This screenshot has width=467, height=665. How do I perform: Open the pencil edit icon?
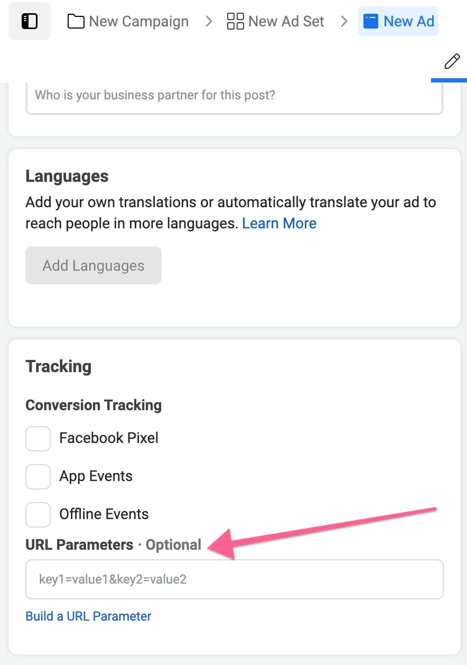[452, 61]
